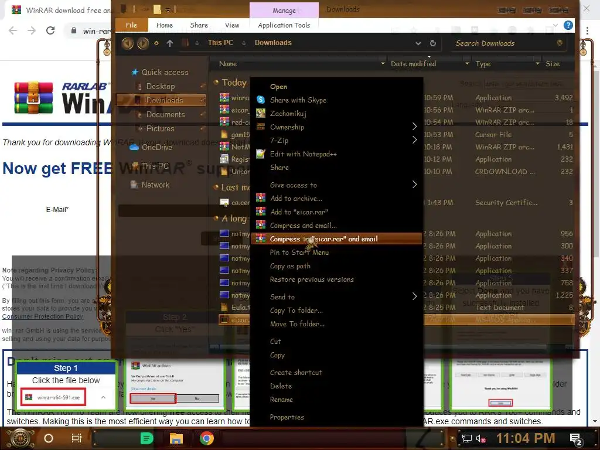Screen dimensions: 600x450
Task: Choose Restore previous versions entry
Action: pos(312,279)
